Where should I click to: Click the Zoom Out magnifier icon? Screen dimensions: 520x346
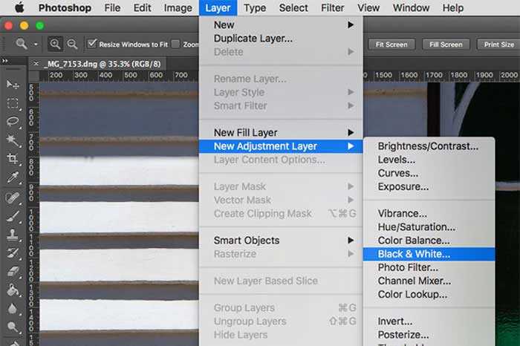72,44
